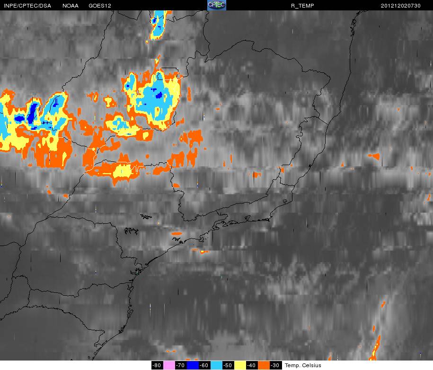Click the -70 legend value
The width and height of the screenshot is (433, 370).
(x=181, y=365)
